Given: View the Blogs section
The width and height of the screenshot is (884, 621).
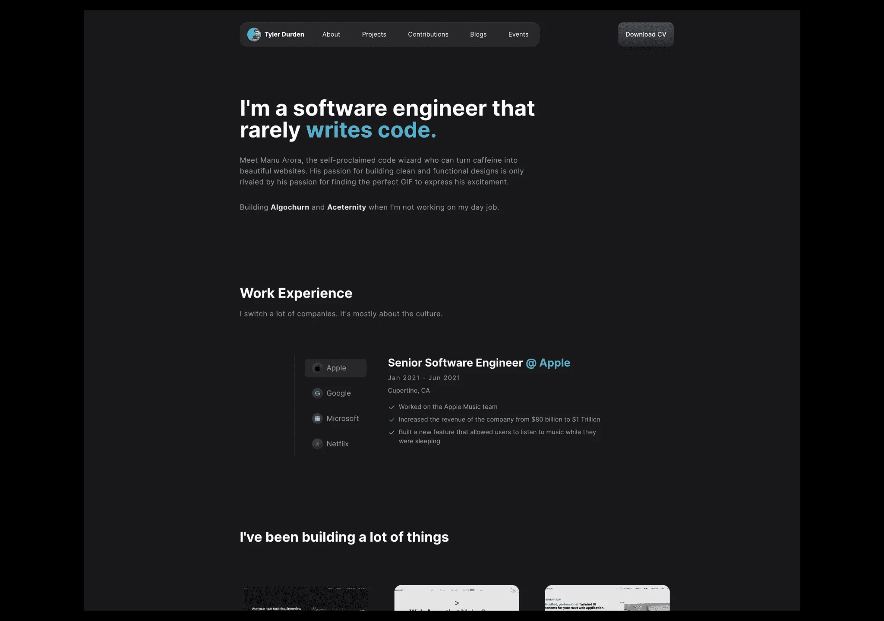Looking at the screenshot, I should 478,34.
